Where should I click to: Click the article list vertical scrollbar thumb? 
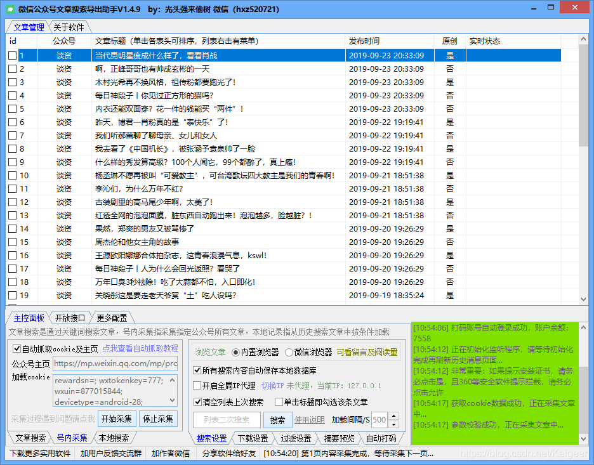tap(583, 95)
